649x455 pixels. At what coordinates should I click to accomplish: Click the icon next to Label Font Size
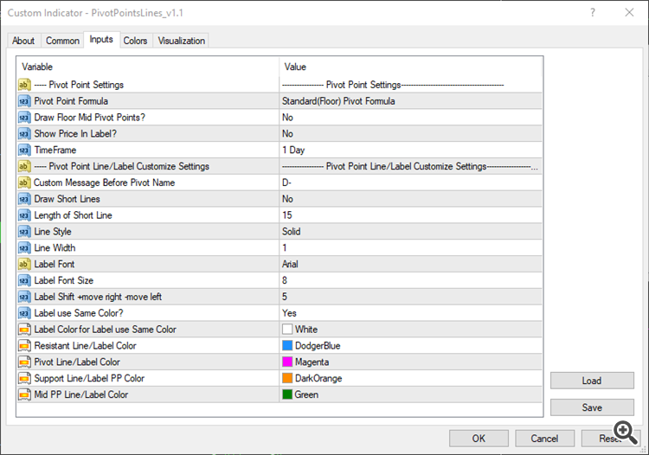pos(24,281)
